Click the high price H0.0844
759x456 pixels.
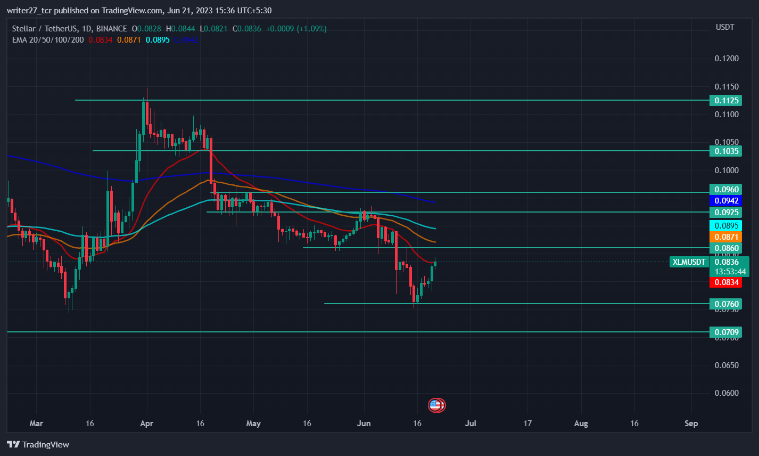180,29
